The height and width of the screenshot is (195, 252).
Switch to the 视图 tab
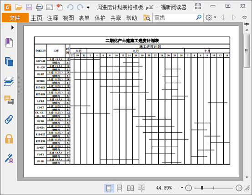(69, 18)
